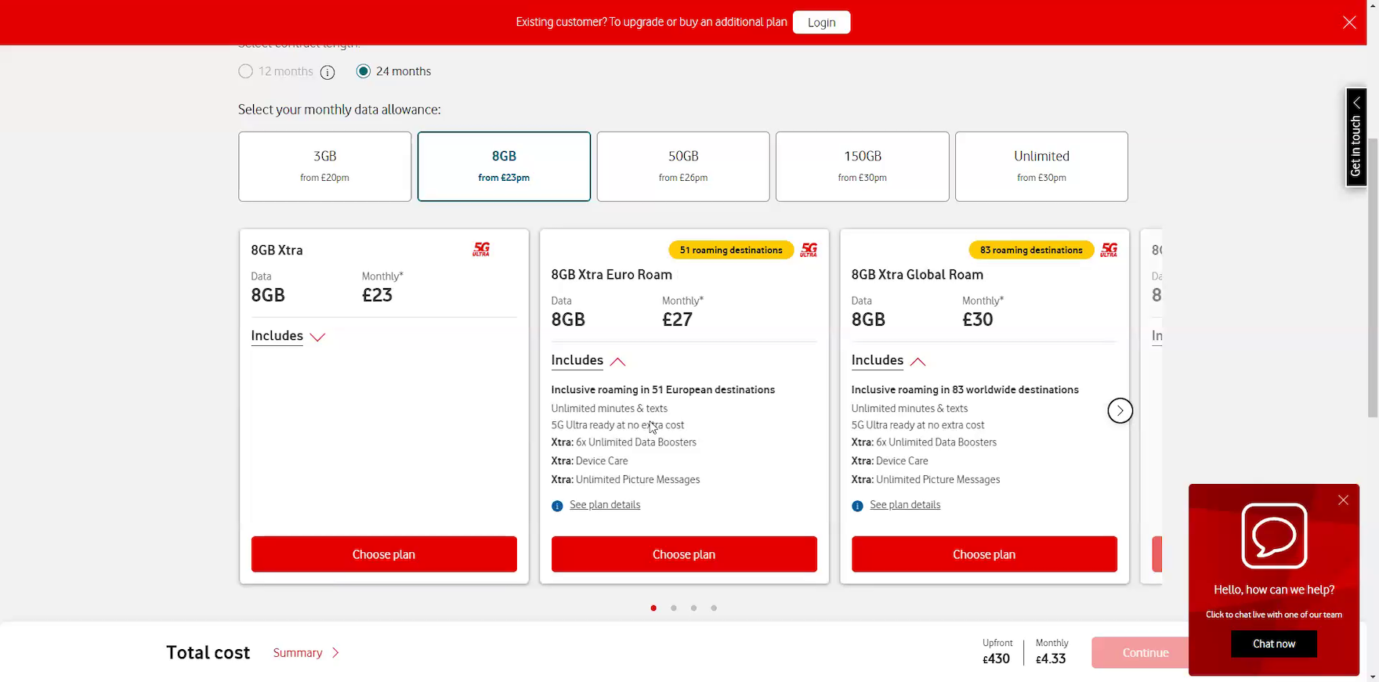The height and width of the screenshot is (682, 1379).
Task: Open See plan details for Global Roam
Action: click(905, 505)
